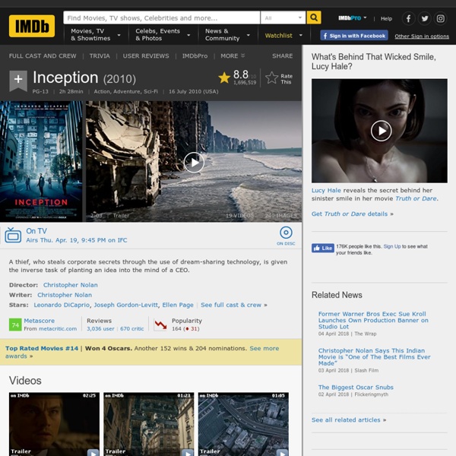Image resolution: width=456 pixels, height=456 pixels.
Task: Open the search category All dropdown
Action: [x=283, y=17]
